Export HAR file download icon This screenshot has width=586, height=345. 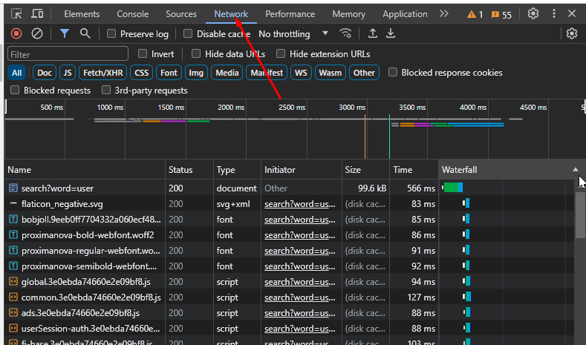(391, 33)
